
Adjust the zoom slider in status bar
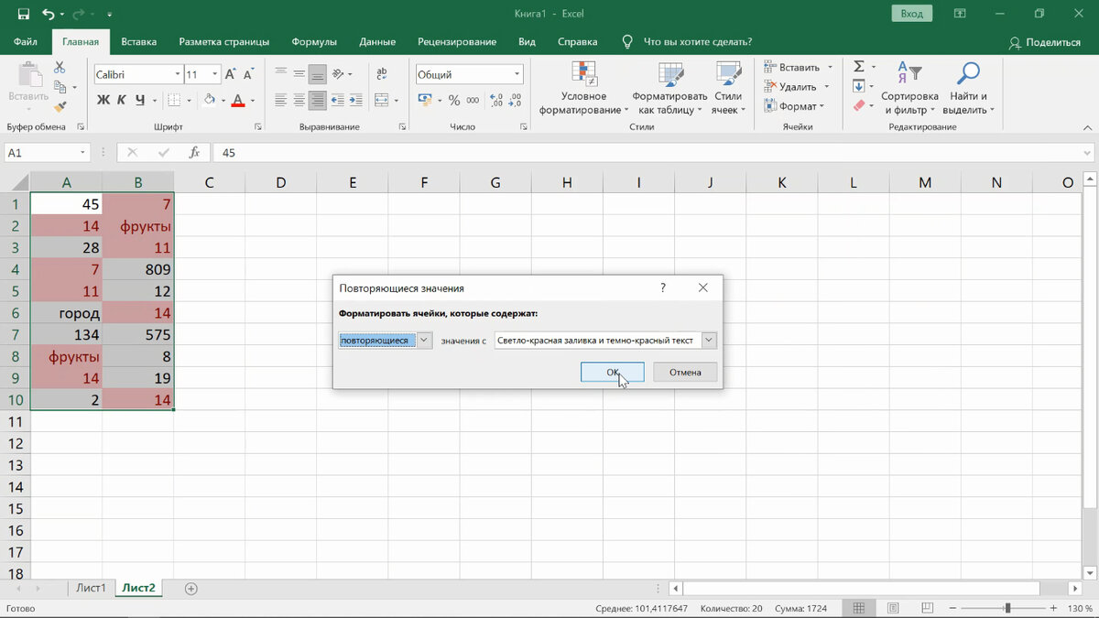1007,609
